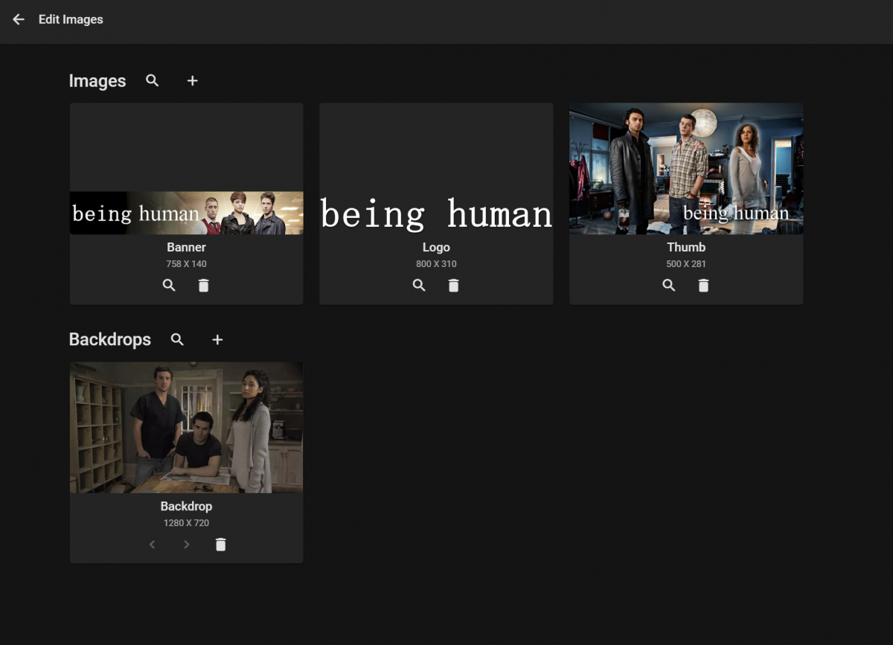Click the '800 X 310' dimensions text
The image size is (893, 645).
436,264
